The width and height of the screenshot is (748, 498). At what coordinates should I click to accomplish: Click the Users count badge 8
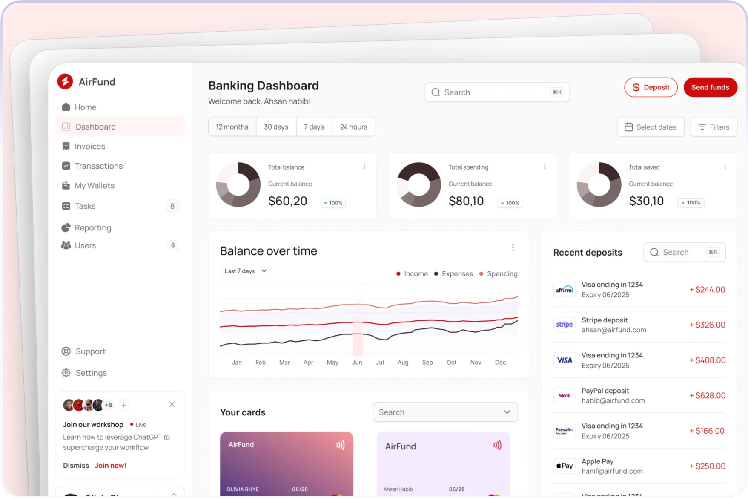click(x=173, y=245)
